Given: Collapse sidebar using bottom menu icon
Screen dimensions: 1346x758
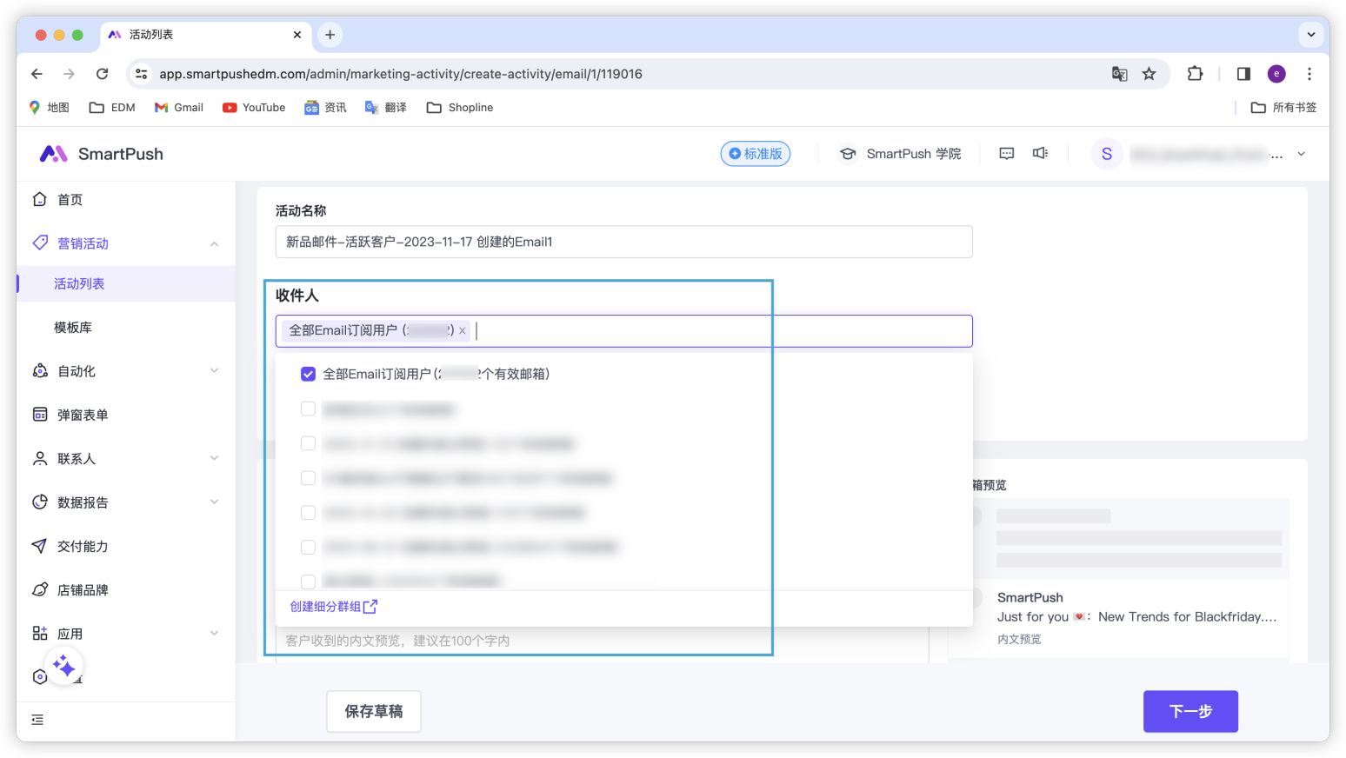Looking at the screenshot, I should [x=37, y=720].
